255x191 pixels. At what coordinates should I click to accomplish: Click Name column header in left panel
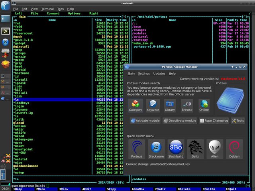click(x=52, y=20)
